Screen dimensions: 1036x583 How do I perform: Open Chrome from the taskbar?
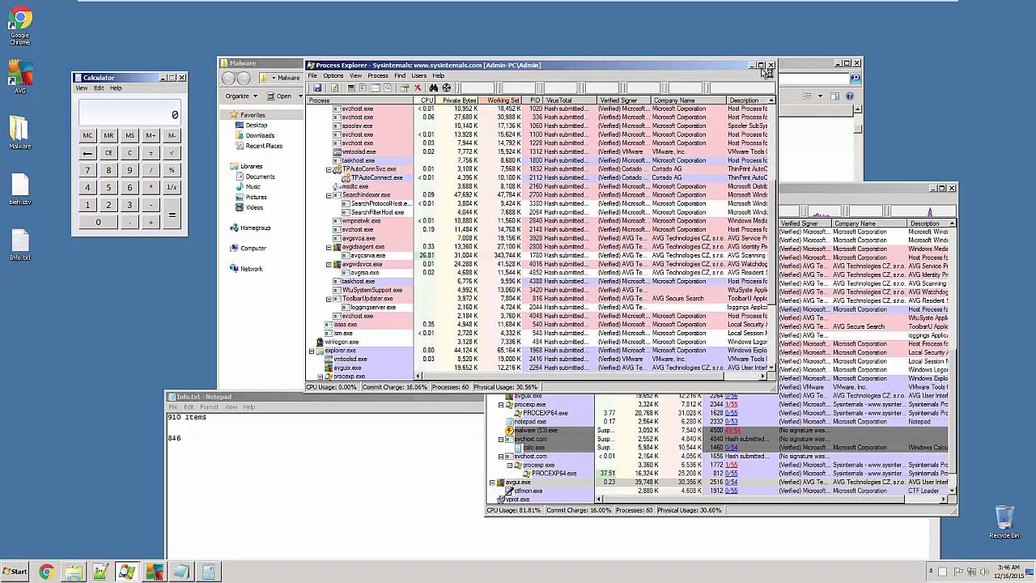pyautogui.click(x=46, y=572)
